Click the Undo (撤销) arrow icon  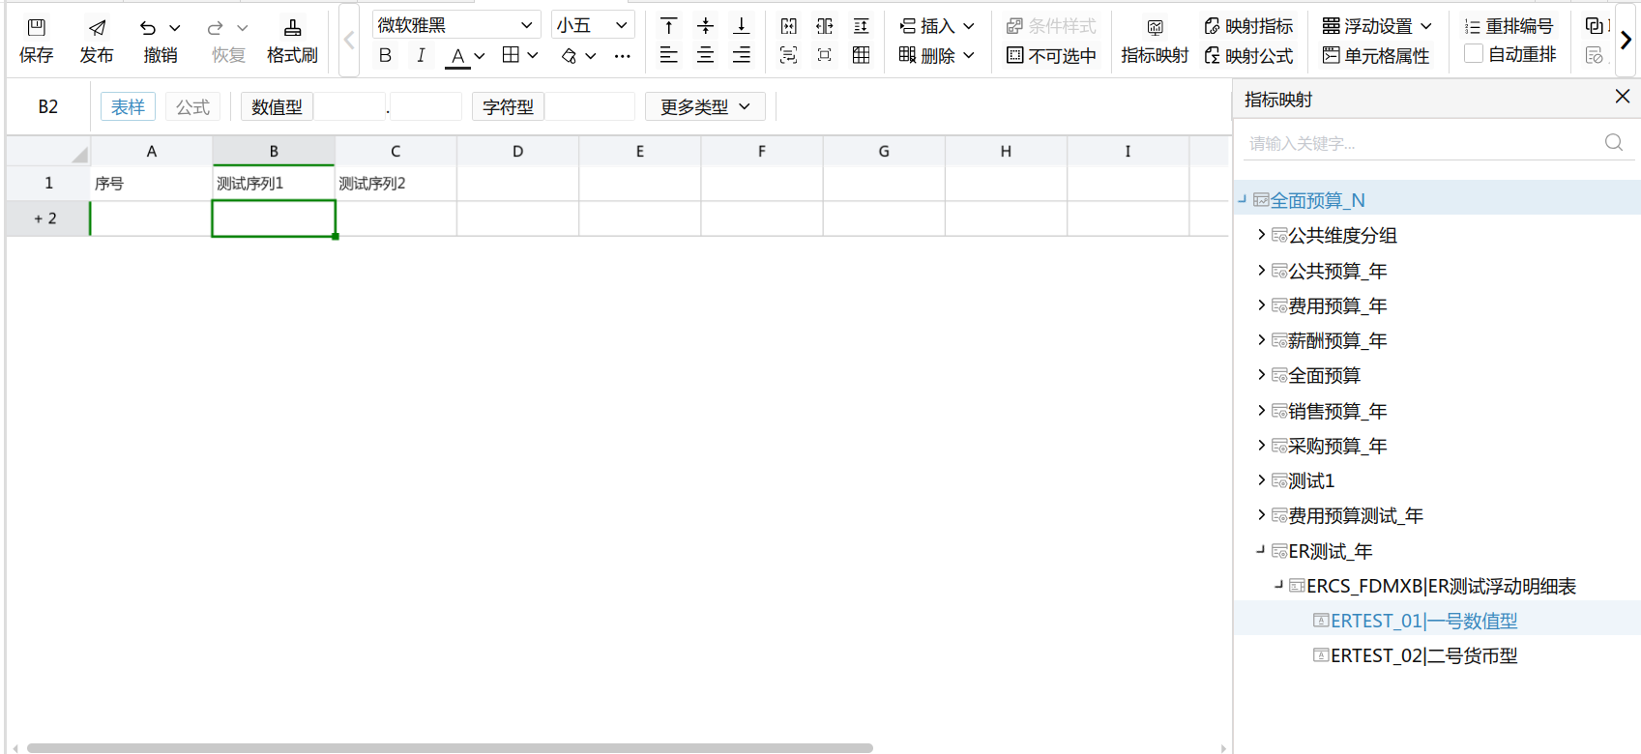point(148,28)
